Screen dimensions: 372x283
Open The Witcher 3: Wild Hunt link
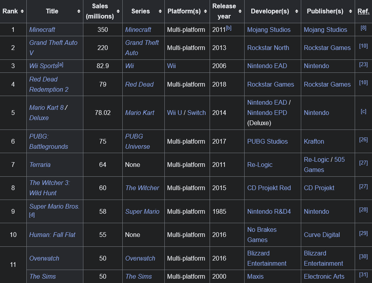point(50,188)
